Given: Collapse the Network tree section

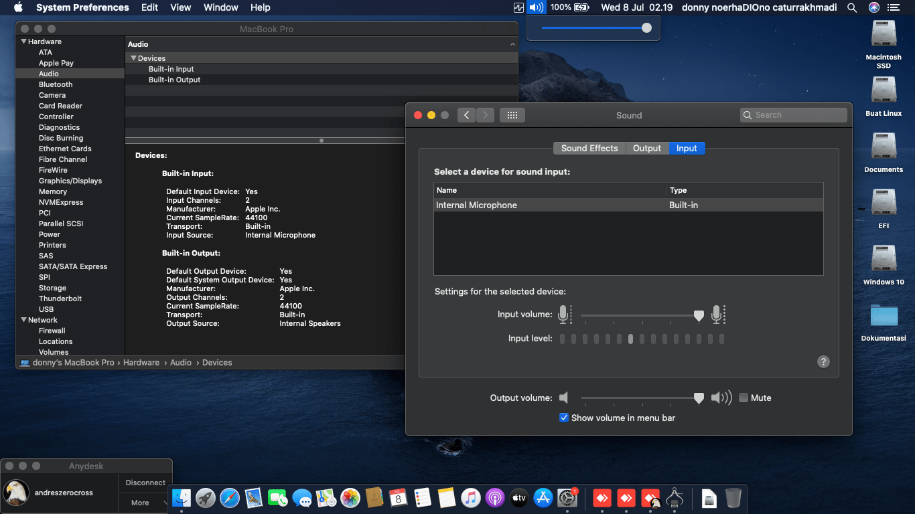Looking at the screenshot, I should click(24, 320).
